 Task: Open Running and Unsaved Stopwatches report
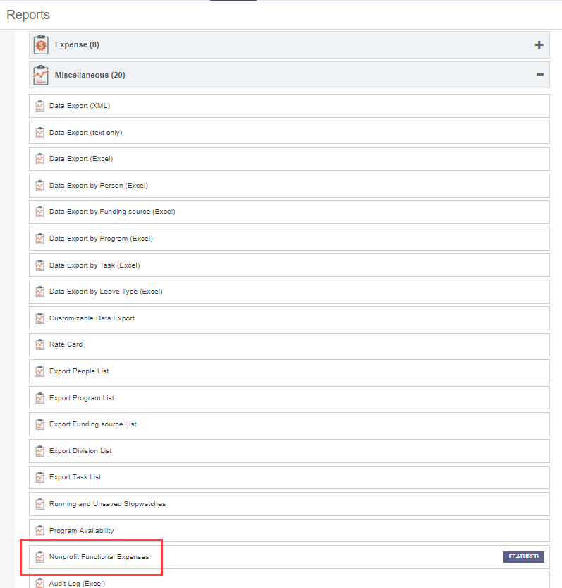click(289, 504)
